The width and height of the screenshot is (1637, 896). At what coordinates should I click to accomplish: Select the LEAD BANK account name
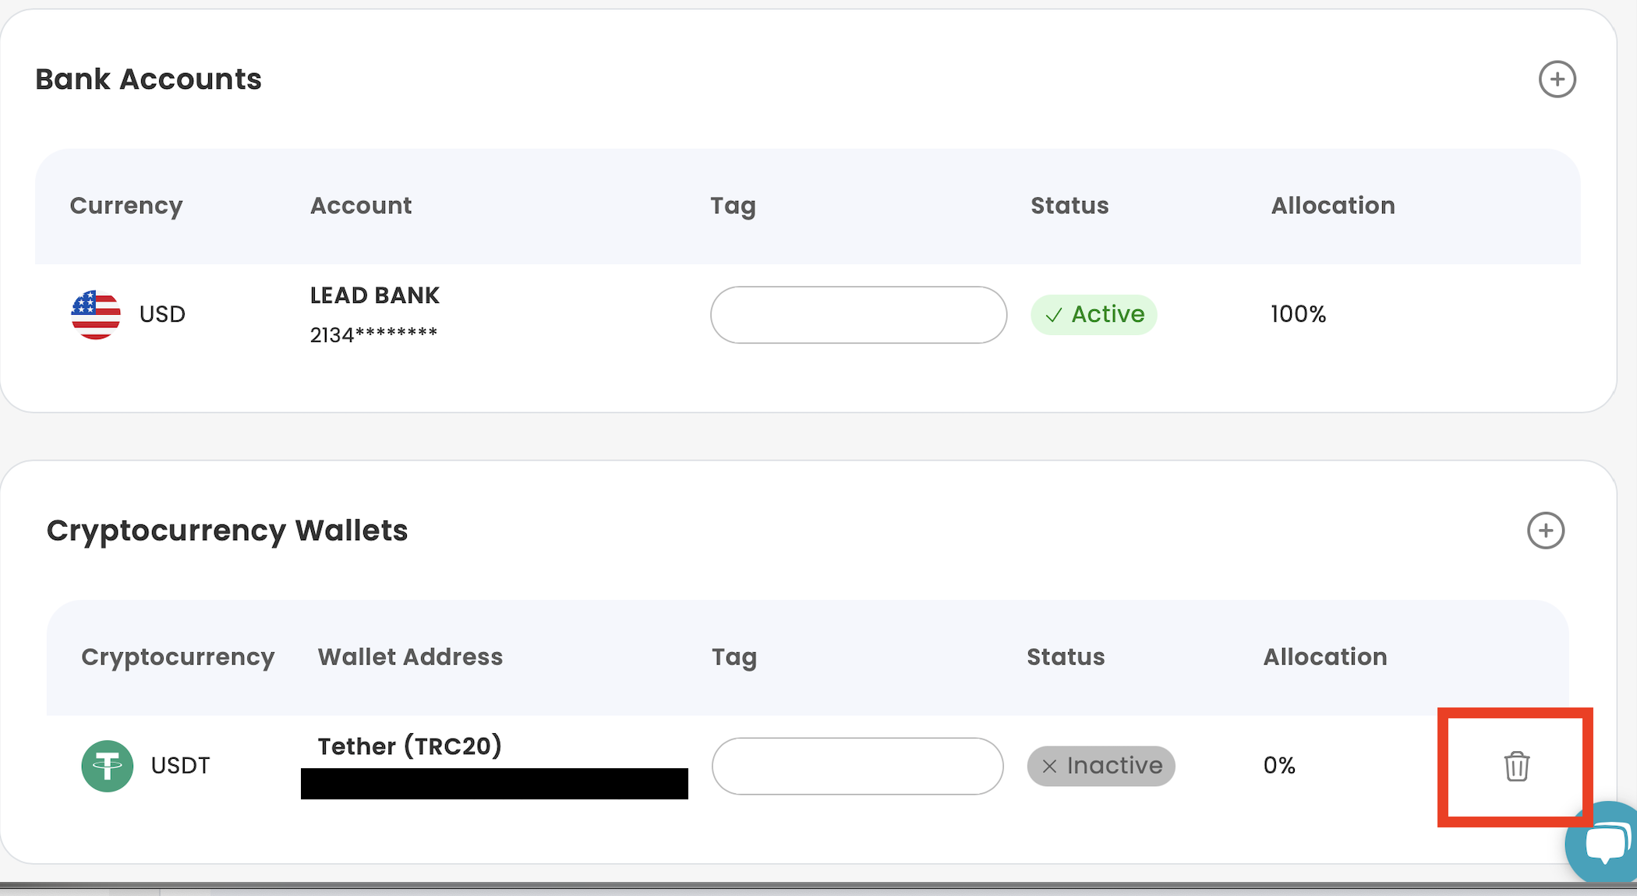click(x=375, y=295)
